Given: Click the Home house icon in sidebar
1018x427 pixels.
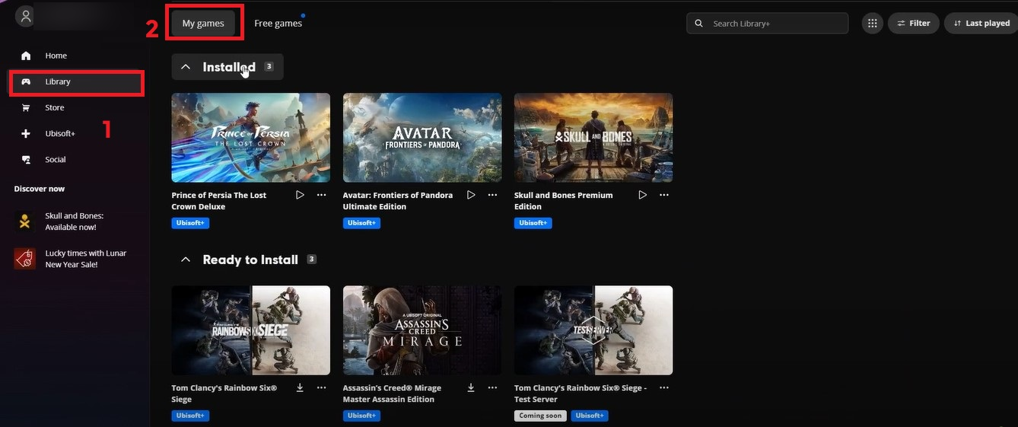Looking at the screenshot, I should point(26,56).
